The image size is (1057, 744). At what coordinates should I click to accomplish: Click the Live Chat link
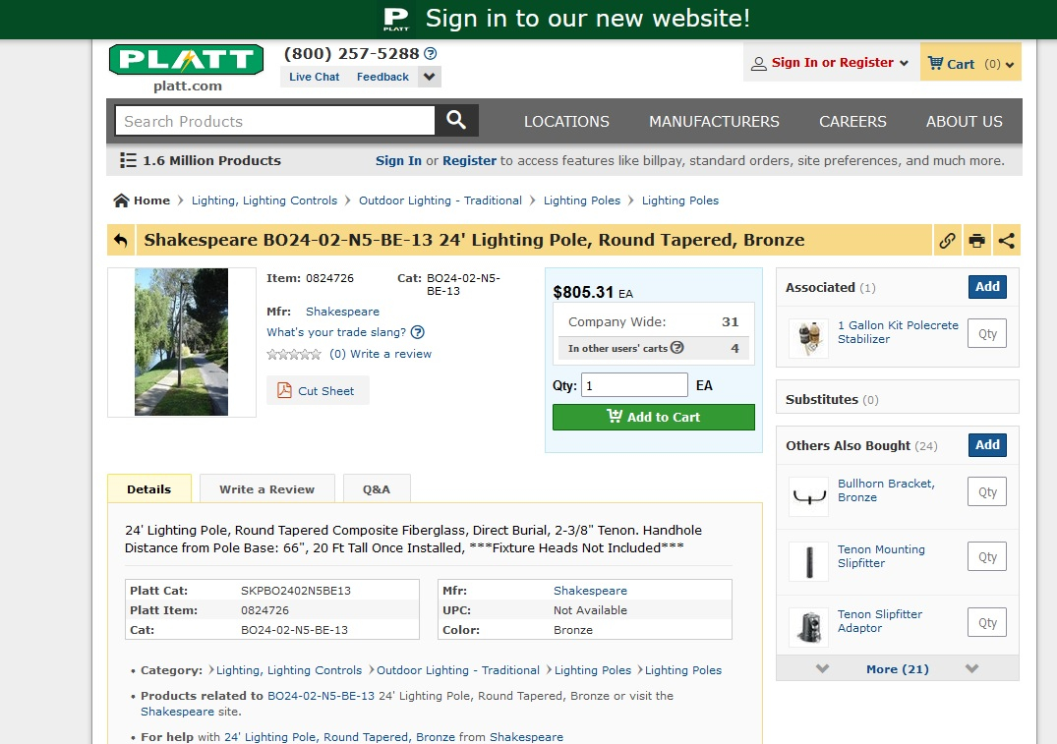314,77
